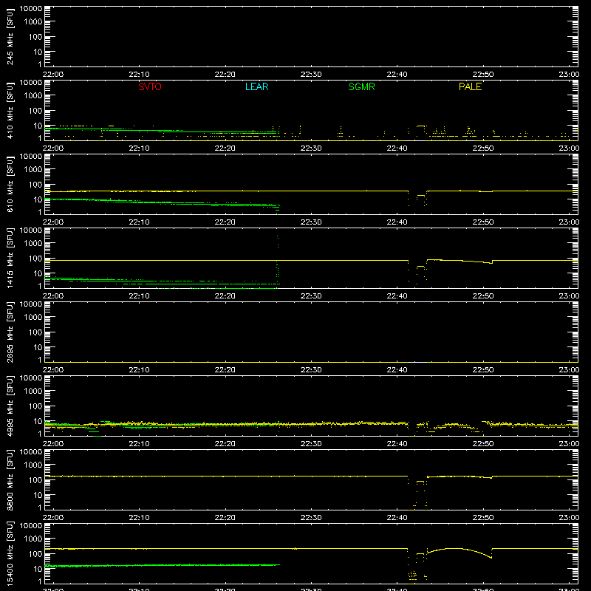Click the 10000 tick on the 4995 MHz axis

click(x=31, y=378)
